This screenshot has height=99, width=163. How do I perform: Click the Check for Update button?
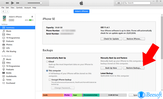point(111,39)
